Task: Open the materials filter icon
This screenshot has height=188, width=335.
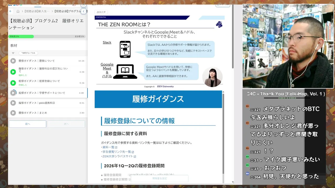Action: 13,53
